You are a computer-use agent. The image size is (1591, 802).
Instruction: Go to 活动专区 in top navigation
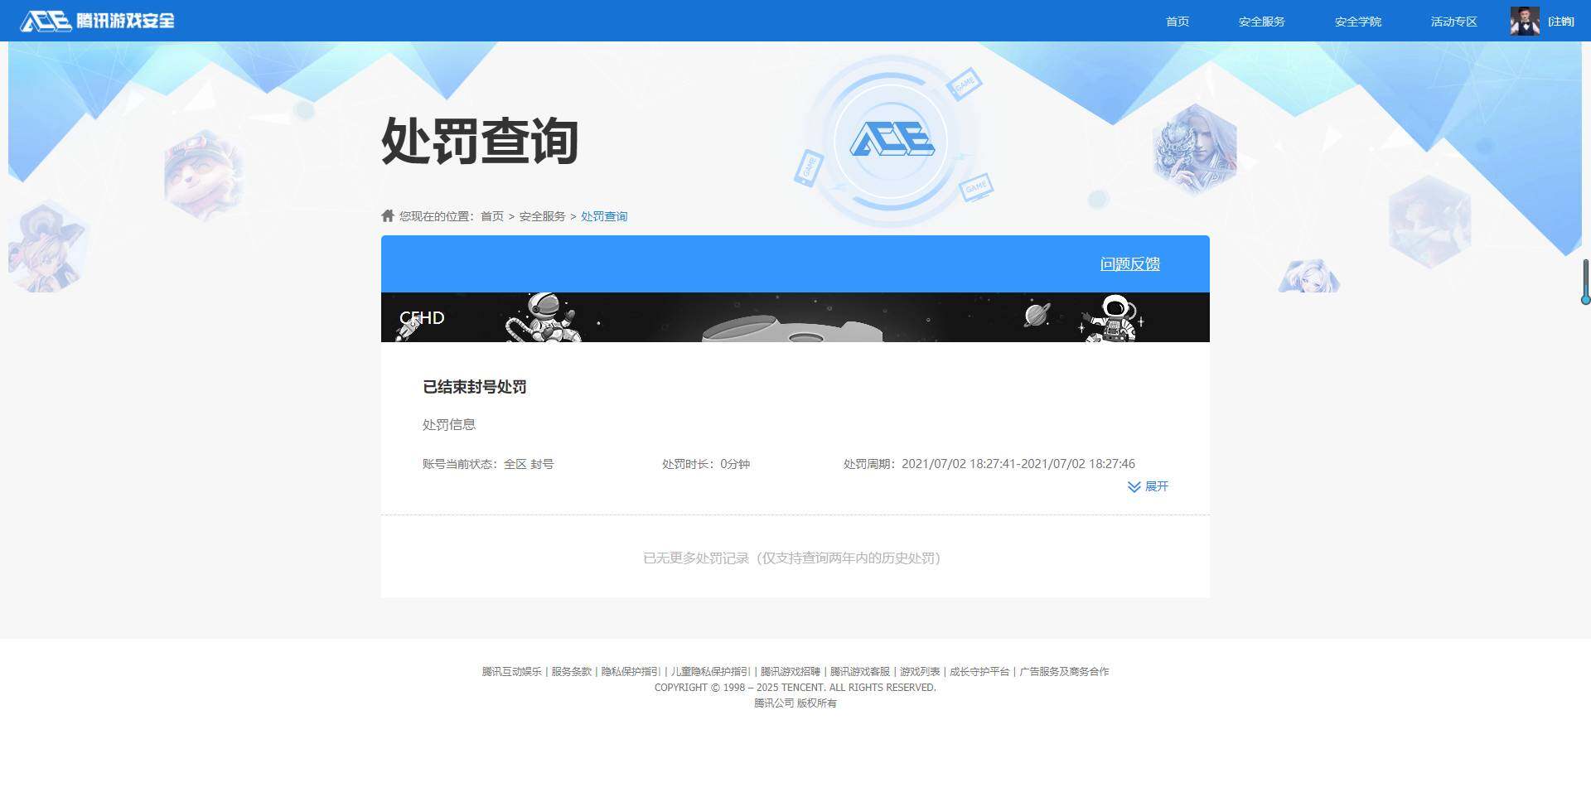[1453, 22]
